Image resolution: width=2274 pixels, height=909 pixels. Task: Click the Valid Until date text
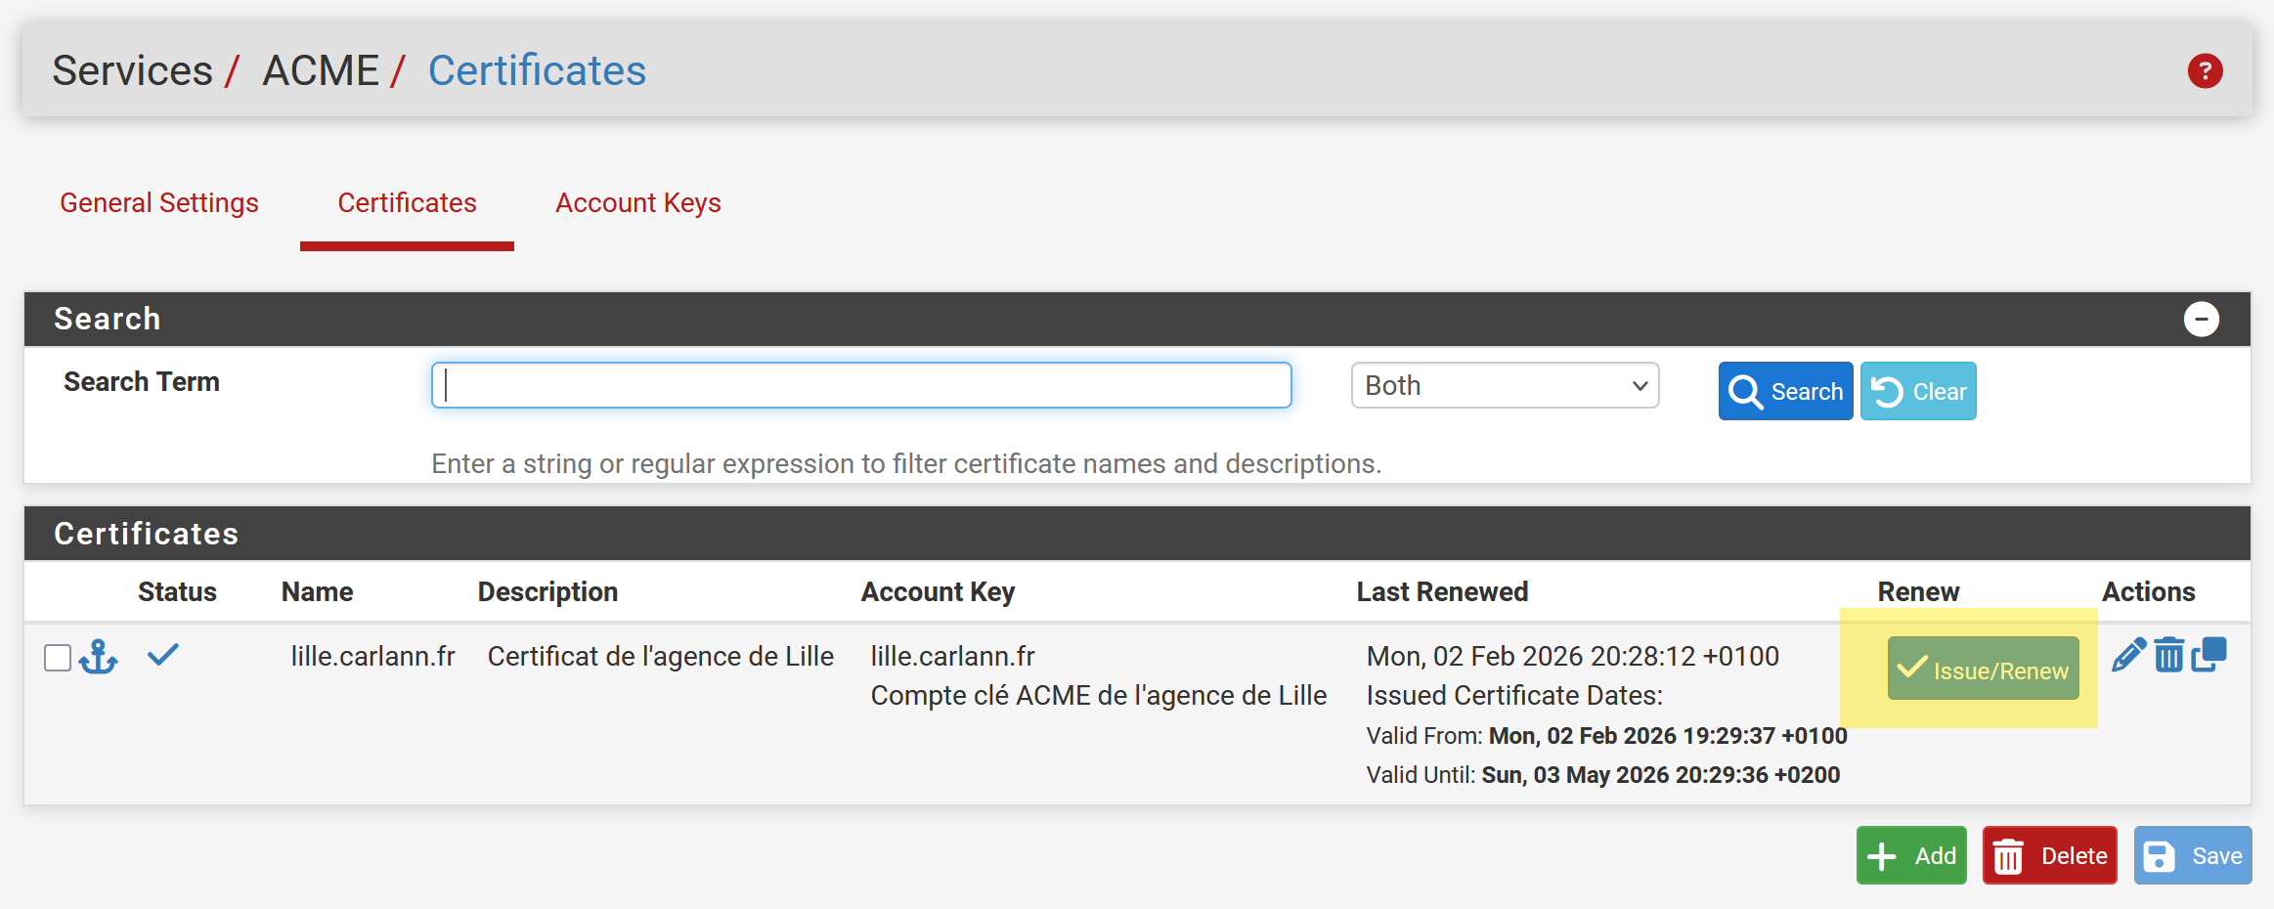click(x=1603, y=775)
